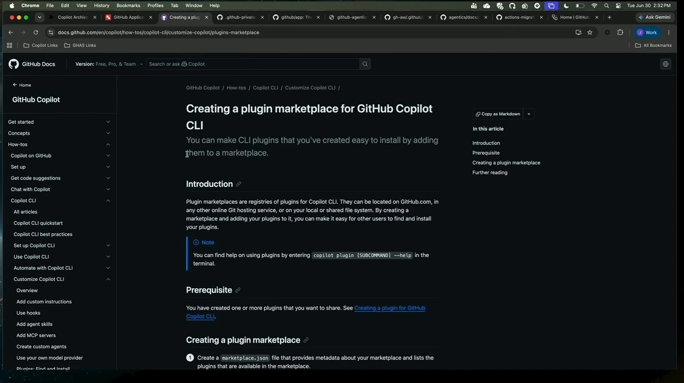Screen dimensions: 684x383
Task: Jump to Further reading in article outline
Action: (490, 173)
